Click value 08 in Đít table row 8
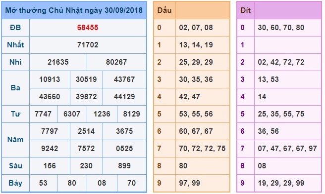 tap(262, 166)
